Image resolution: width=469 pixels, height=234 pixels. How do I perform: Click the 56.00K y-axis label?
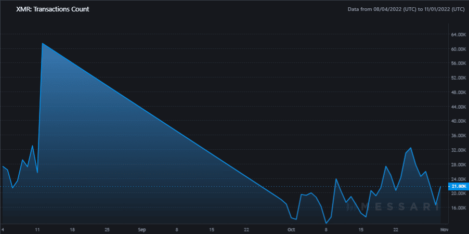pos(458,63)
